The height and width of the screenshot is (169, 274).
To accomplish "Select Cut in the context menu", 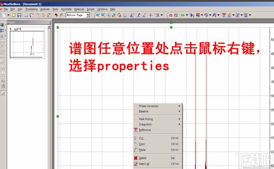I will point(158,138).
